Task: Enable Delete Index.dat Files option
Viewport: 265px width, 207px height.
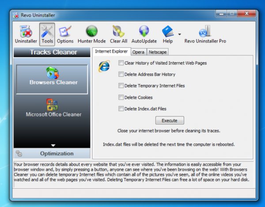Action: point(121,109)
